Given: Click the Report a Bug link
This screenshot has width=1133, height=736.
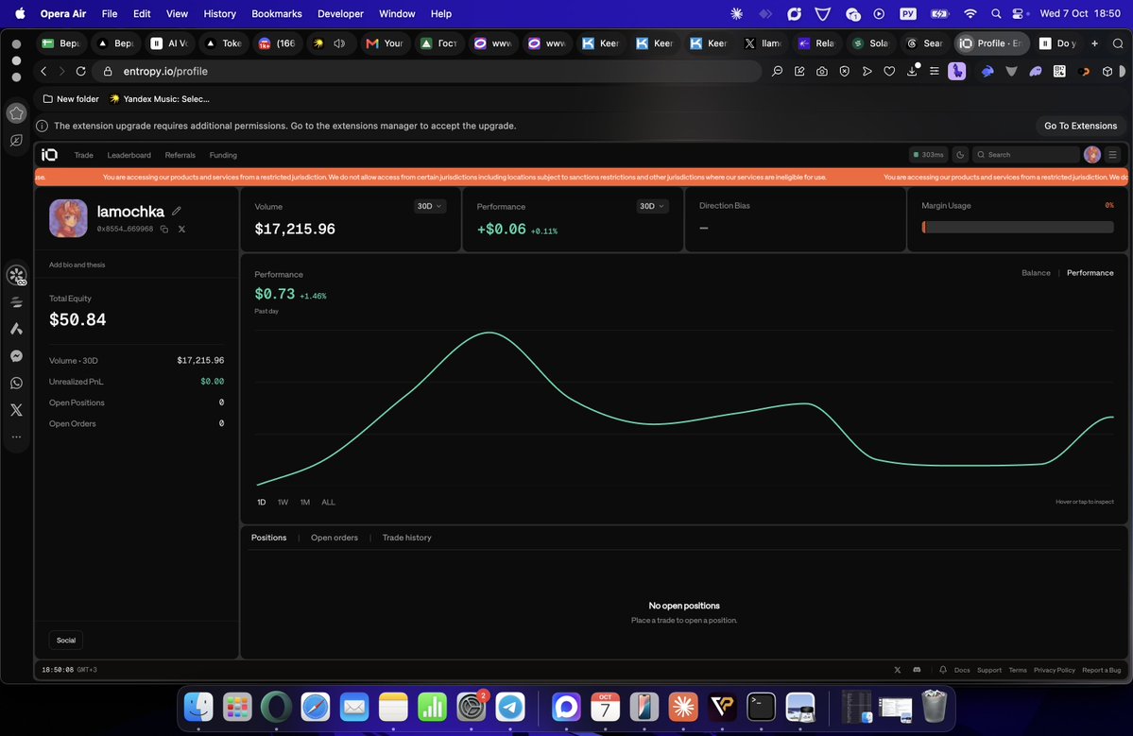Looking at the screenshot, I should click(1101, 670).
